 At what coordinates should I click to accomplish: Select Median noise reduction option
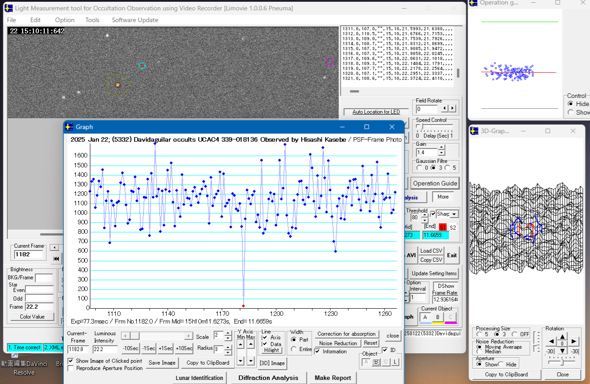(479, 352)
